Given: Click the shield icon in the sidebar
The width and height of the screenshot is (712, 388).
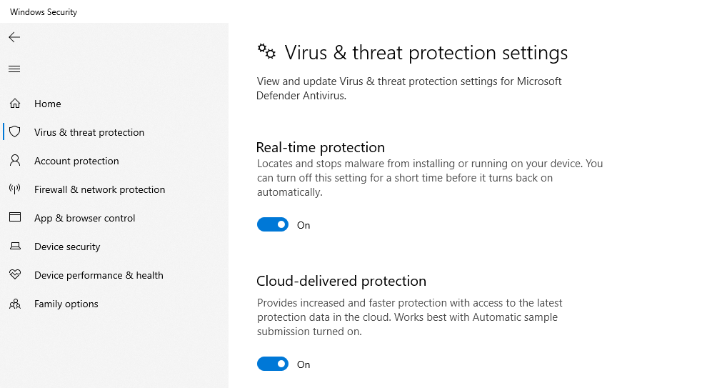Looking at the screenshot, I should (x=15, y=132).
